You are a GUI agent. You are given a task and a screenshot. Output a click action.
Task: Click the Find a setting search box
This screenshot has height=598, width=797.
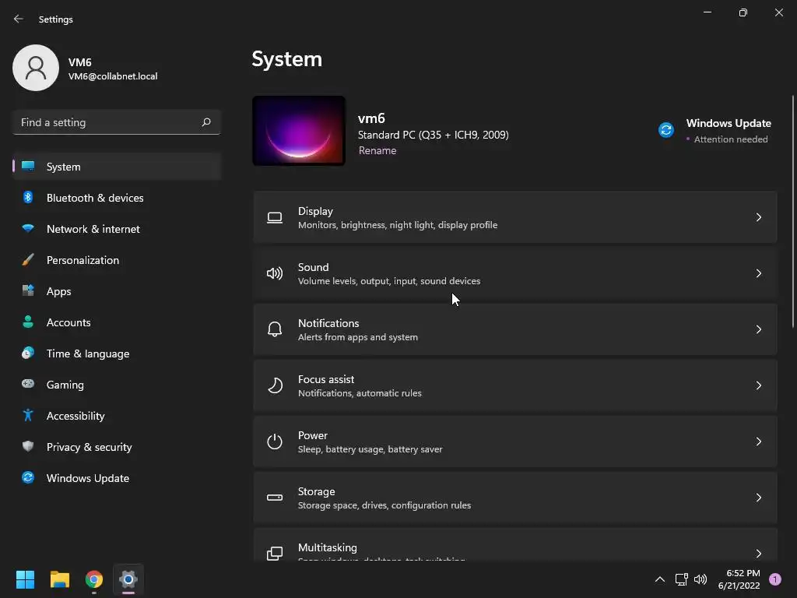[x=117, y=122]
